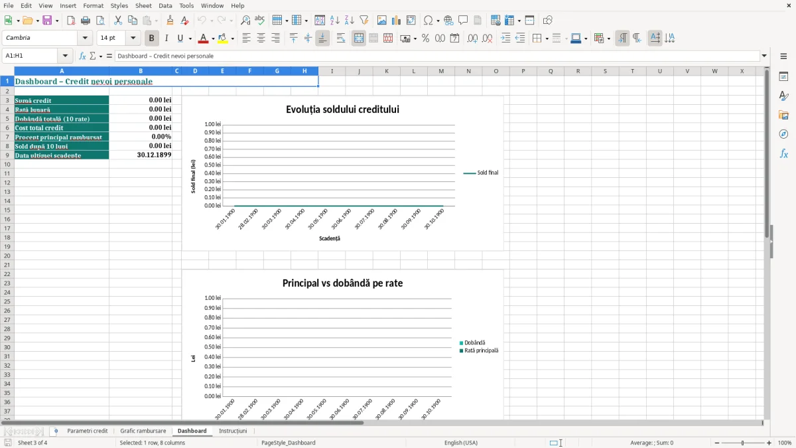Clone formatting with the paintbrush
Viewport: 796px width, 448px height.
coord(170,21)
